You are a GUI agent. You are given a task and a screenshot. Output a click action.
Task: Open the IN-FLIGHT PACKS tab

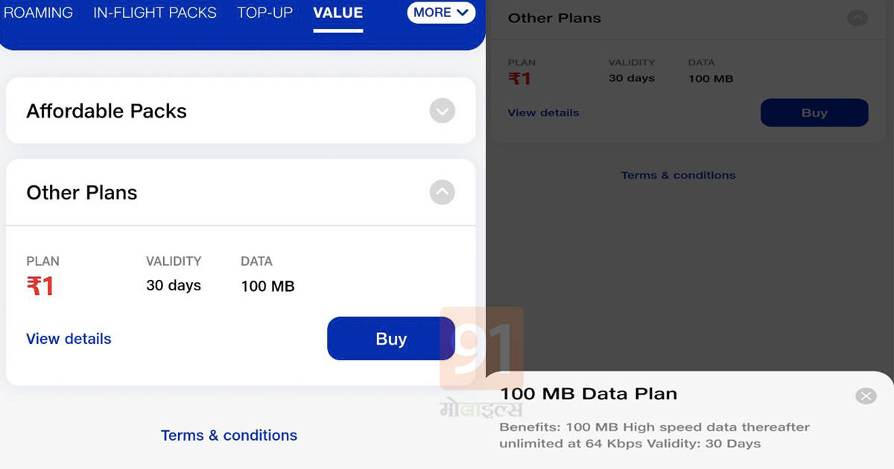point(154,13)
